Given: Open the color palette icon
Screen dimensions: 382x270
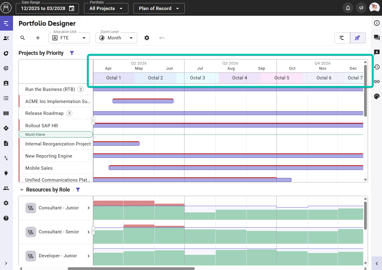Looking at the screenshot, I should click(377, 96).
